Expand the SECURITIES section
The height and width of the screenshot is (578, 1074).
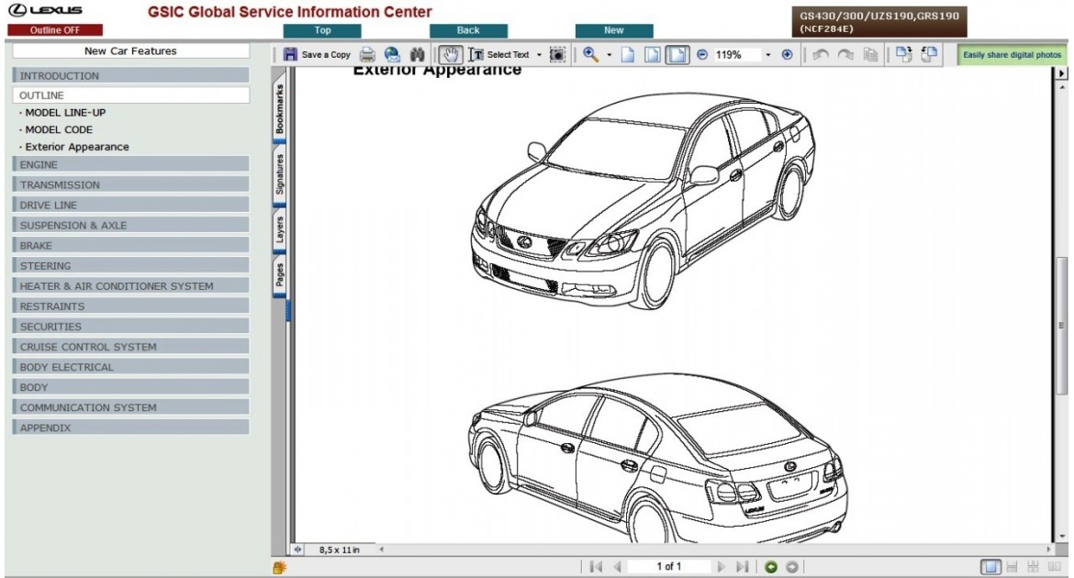(x=130, y=327)
